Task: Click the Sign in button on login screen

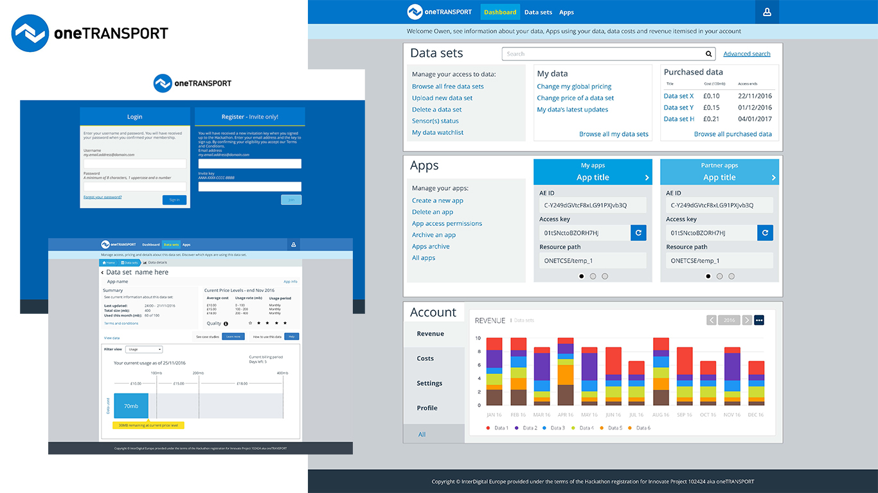Action: pos(174,200)
